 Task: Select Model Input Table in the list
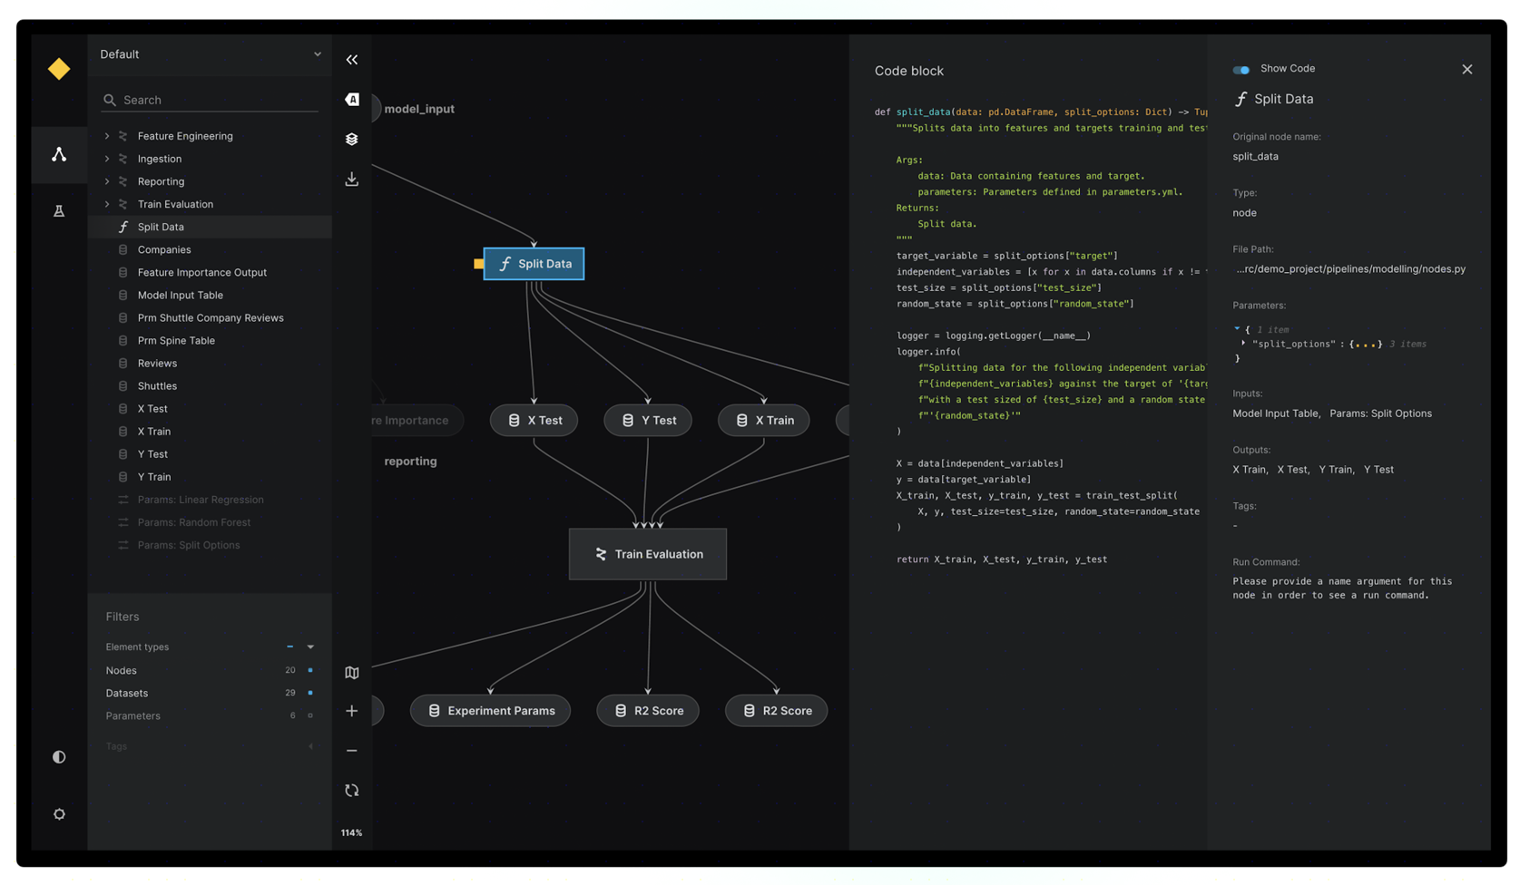click(180, 295)
